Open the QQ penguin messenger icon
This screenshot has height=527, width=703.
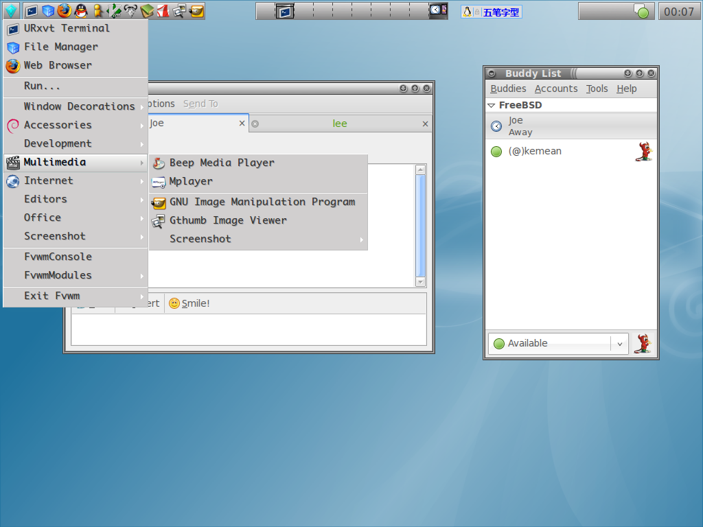pos(81,11)
